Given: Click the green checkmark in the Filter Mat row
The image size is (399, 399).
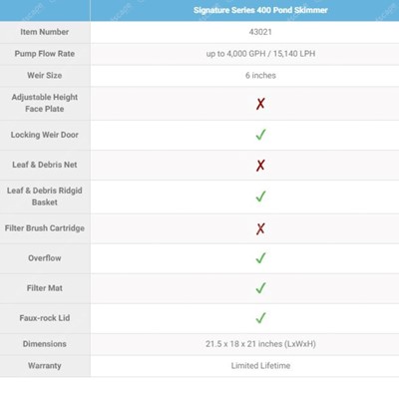Looking at the screenshot, I should click(x=260, y=288).
